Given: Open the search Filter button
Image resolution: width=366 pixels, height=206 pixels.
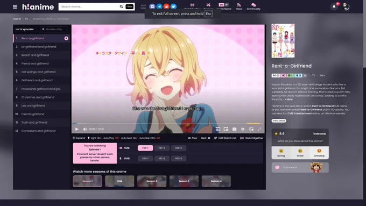Looking at the screenshot, I should pos(129,6).
